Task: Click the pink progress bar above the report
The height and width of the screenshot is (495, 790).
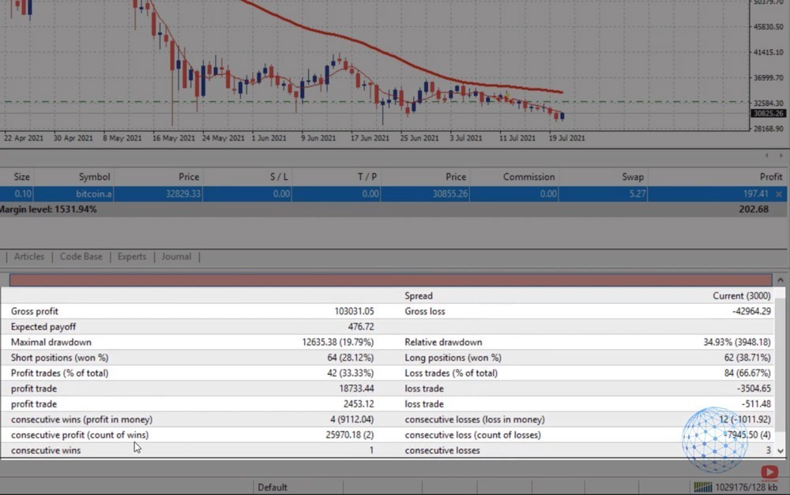Action: 387,279
